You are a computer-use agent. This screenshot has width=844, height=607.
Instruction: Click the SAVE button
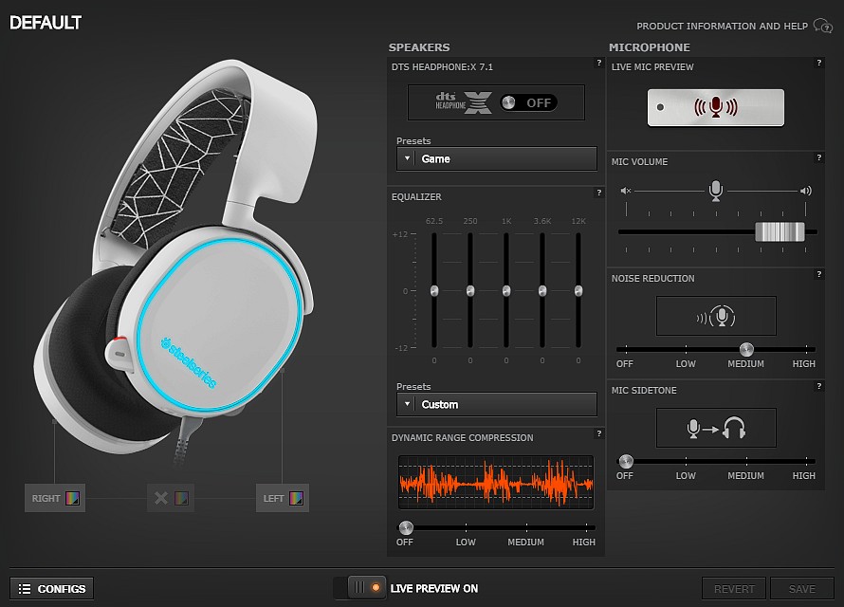point(801,588)
